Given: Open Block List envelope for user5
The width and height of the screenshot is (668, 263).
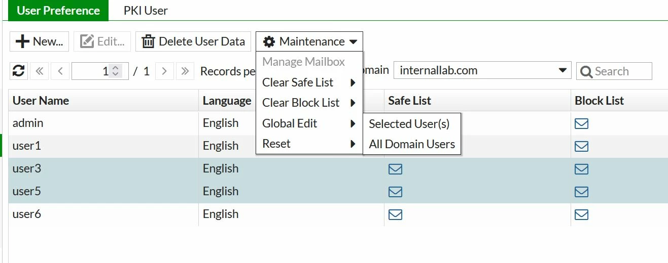Looking at the screenshot, I should [x=581, y=192].
